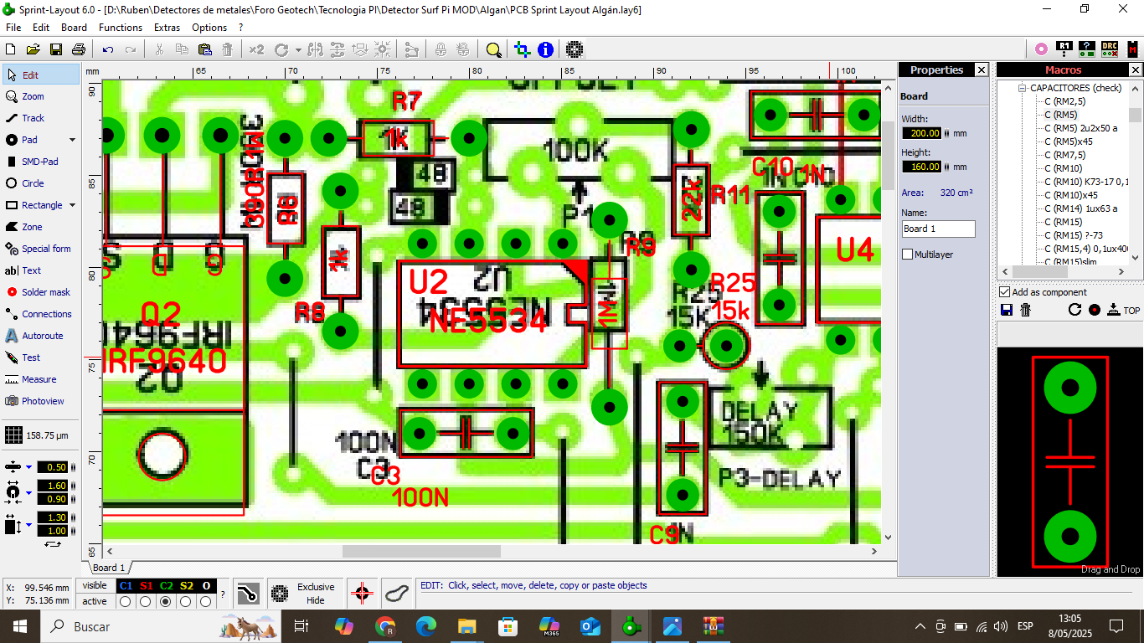Image resolution: width=1144 pixels, height=643 pixels.
Task: Delete macro with the trash icon under Macros
Action: (x=1025, y=311)
